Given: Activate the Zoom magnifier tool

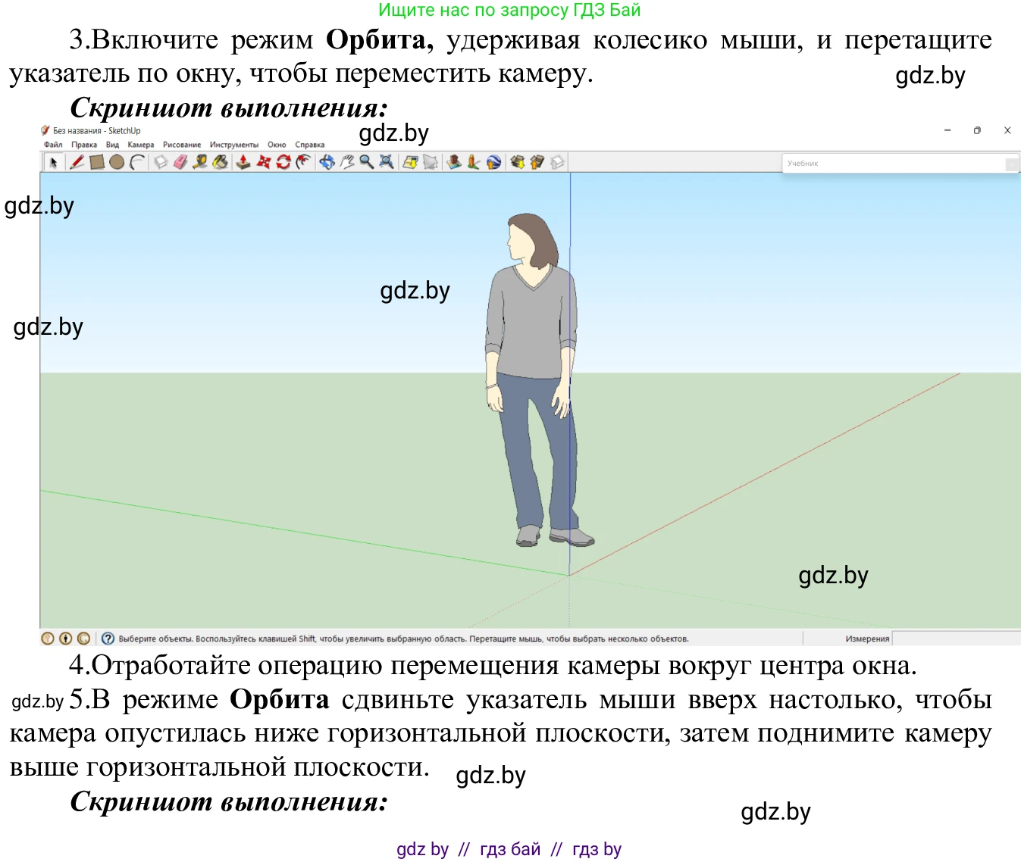Looking at the screenshot, I should (365, 161).
